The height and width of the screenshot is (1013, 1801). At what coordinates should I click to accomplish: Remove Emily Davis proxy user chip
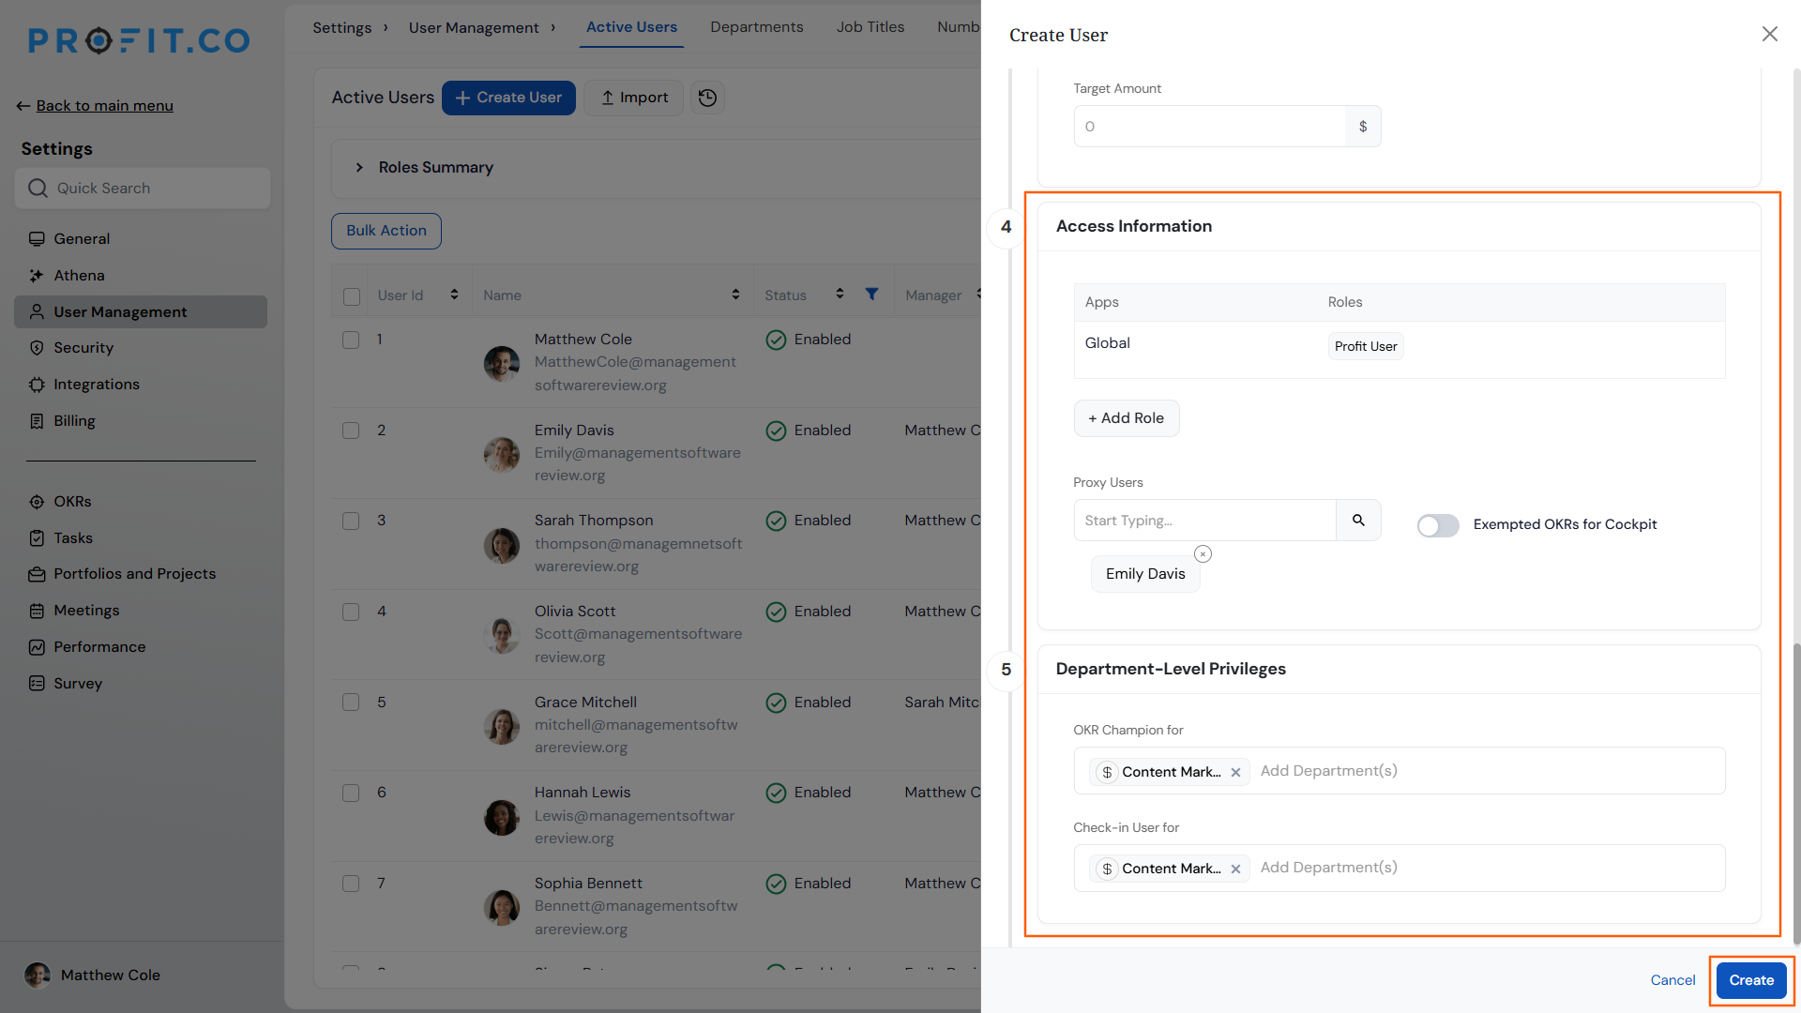click(1203, 554)
